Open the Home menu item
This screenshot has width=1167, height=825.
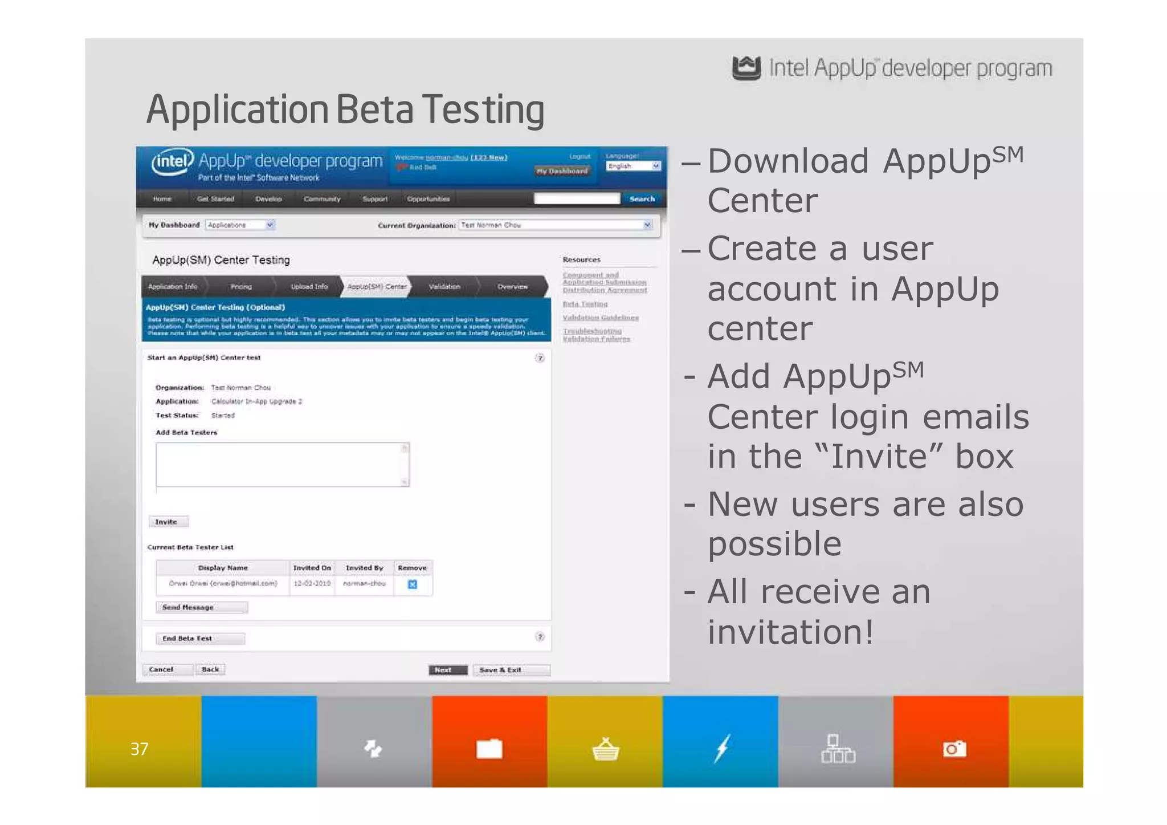[x=162, y=199]
